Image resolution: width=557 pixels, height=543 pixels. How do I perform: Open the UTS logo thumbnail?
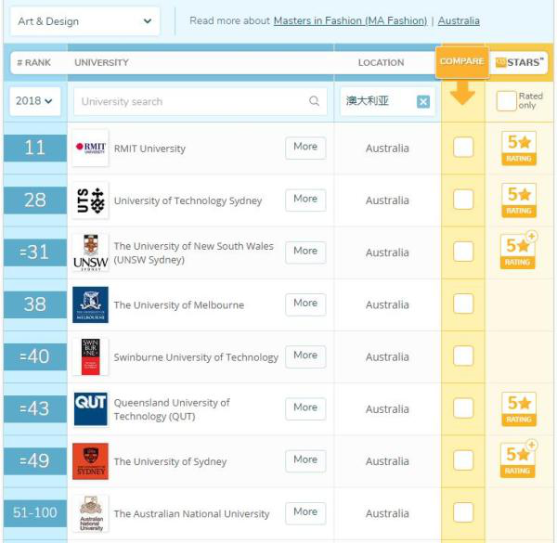pyautogui.click(x=90, y=200)
